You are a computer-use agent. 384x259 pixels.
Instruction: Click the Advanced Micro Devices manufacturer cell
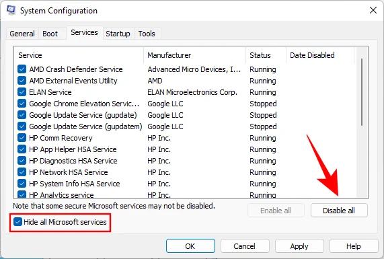click(x=194, y=69)
